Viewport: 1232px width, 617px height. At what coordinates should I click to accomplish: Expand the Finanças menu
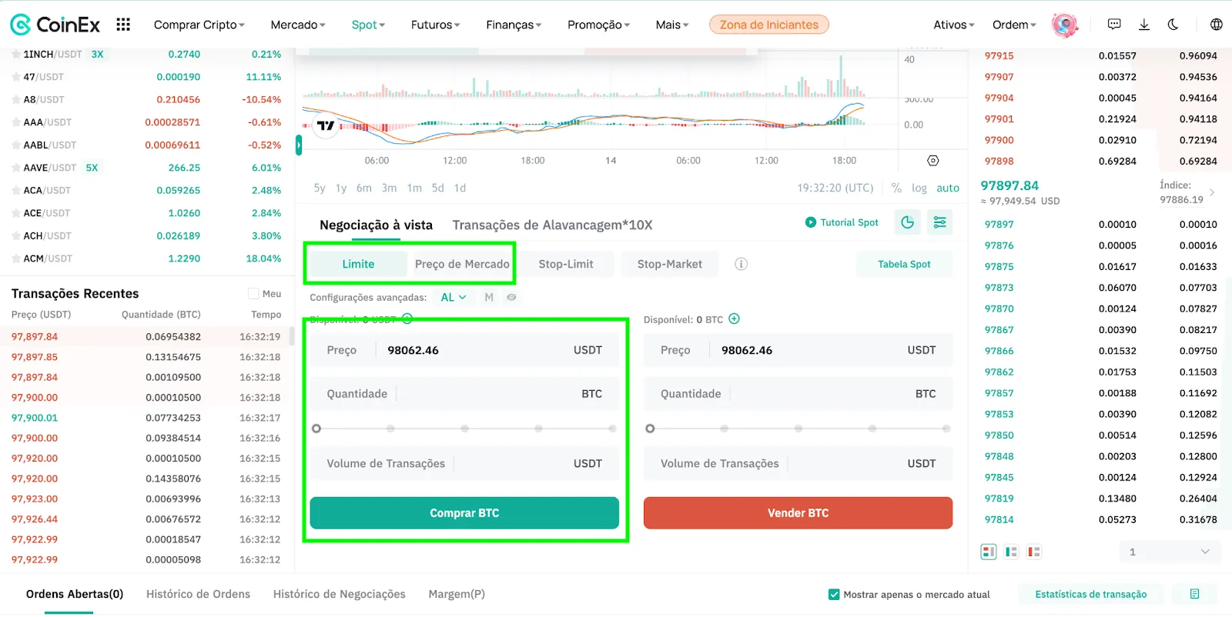point(514,25)
